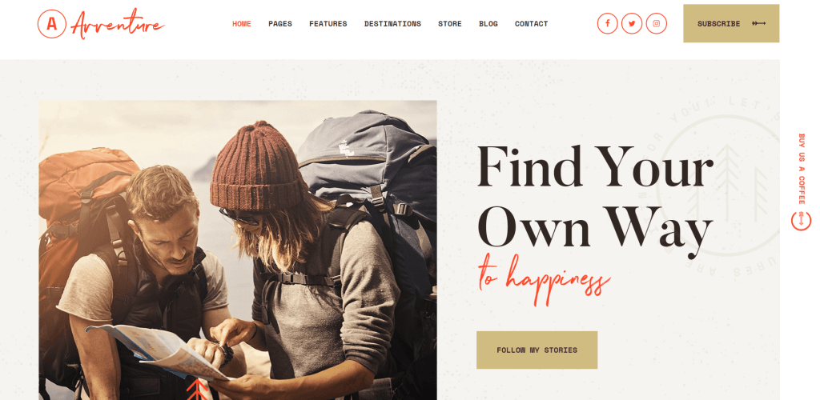Click the arrow icon in Subscribe button
This screenshot has height=400, width=820.
tap(759, 23)
